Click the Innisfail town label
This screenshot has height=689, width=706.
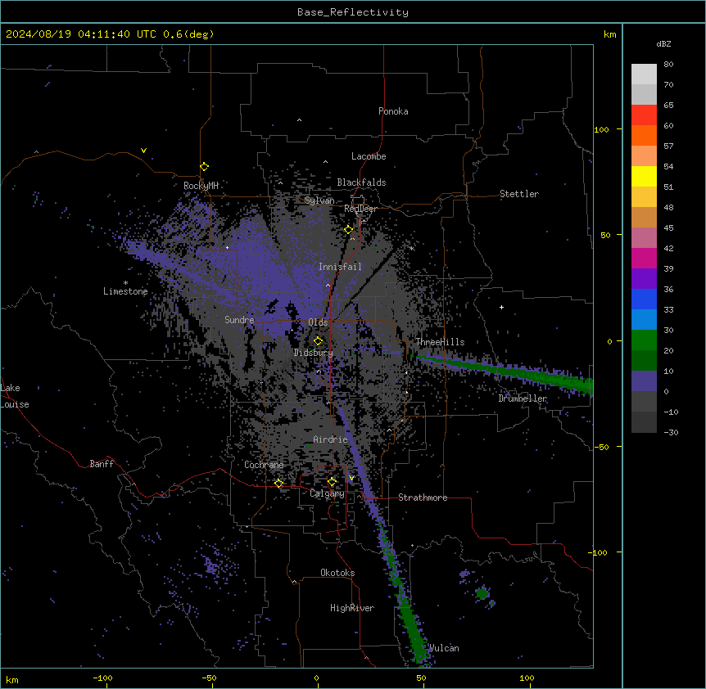(341, 267)
